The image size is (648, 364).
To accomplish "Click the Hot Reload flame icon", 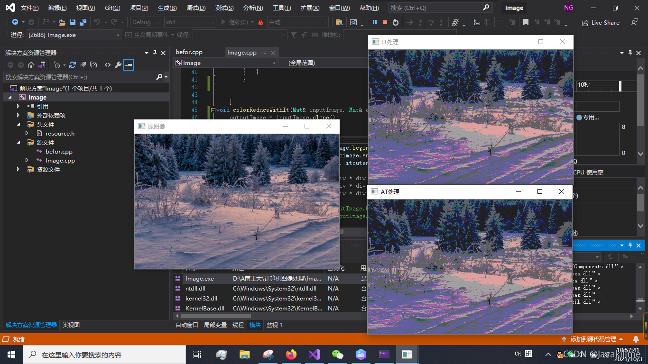I will pos(260,22).
